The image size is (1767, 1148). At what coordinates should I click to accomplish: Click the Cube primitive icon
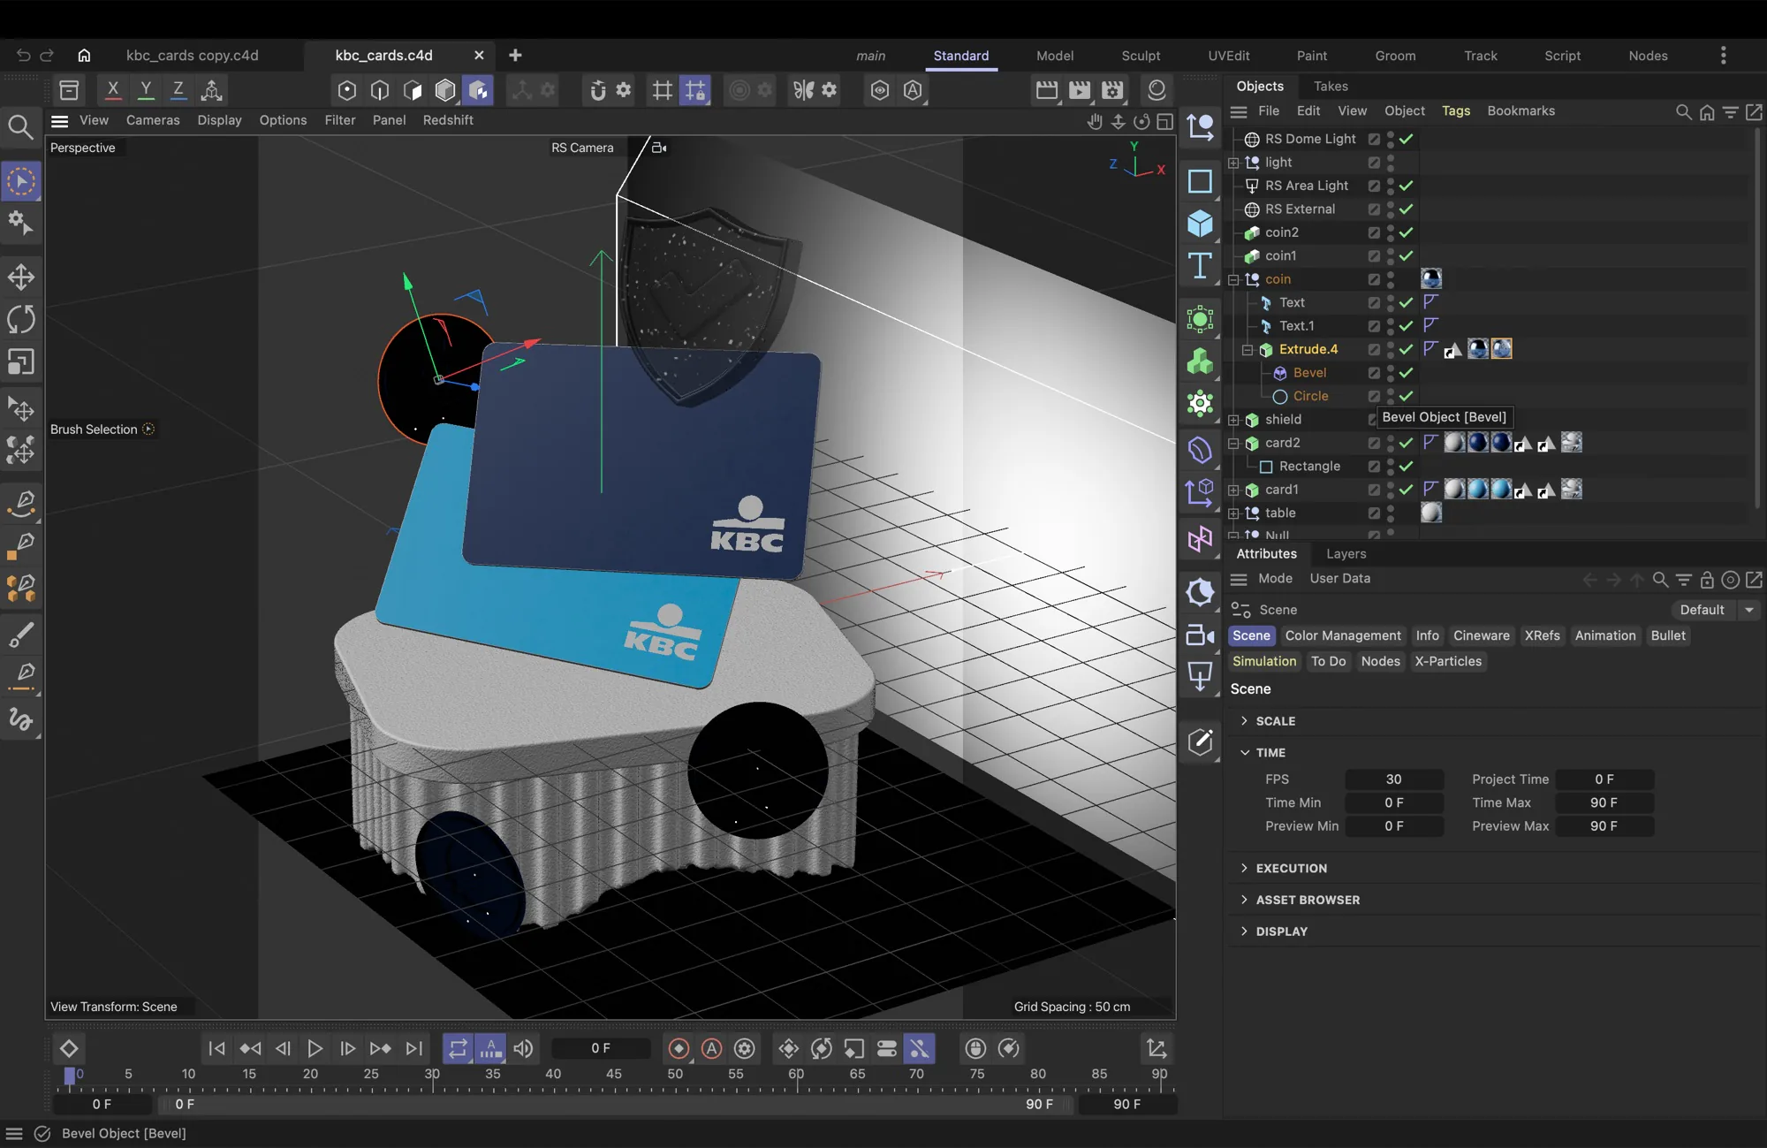click(1200, 223)
